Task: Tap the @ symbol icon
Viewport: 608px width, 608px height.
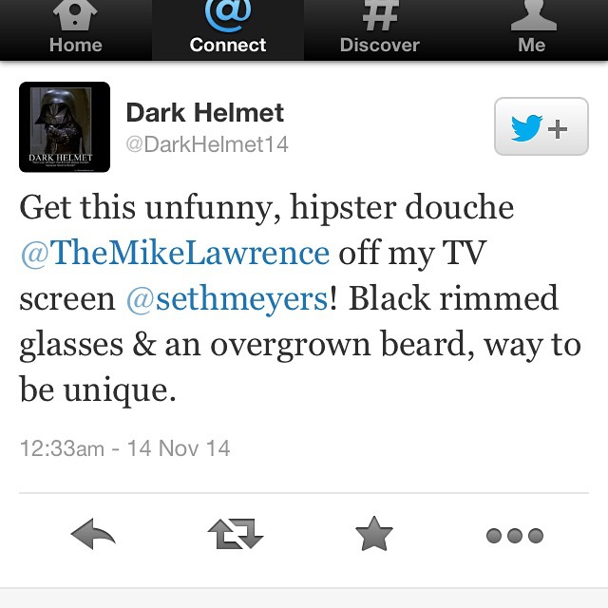Action: tap(228, 15)
